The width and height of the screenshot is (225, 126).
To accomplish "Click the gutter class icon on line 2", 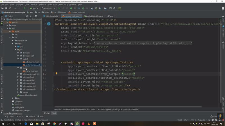I will click(x=49, y=24).
